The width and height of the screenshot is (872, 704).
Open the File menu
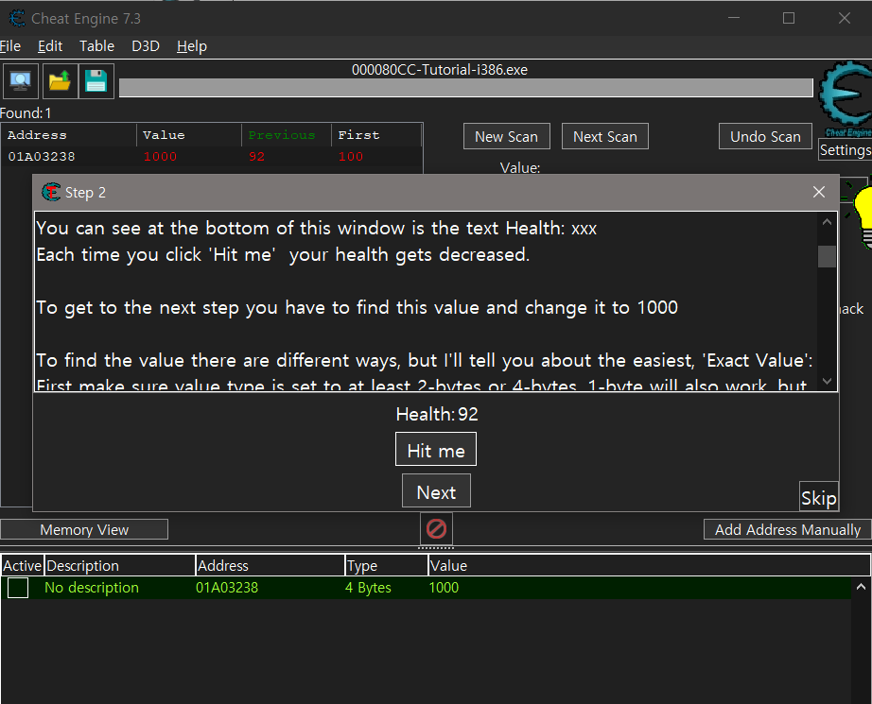click(x=10, y=46)
